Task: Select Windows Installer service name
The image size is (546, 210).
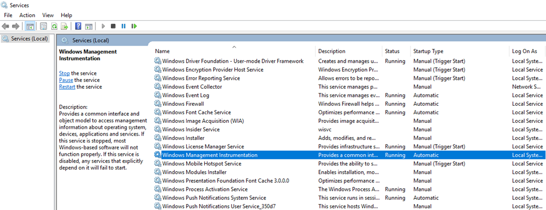Action: [183, 138]
